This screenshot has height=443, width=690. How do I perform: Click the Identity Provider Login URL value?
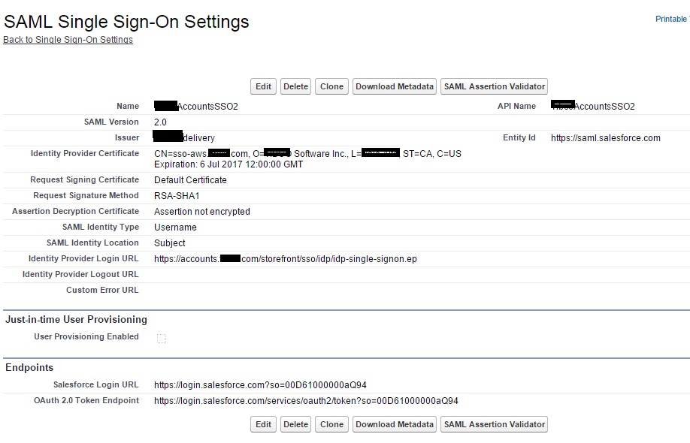click(285, 259)
